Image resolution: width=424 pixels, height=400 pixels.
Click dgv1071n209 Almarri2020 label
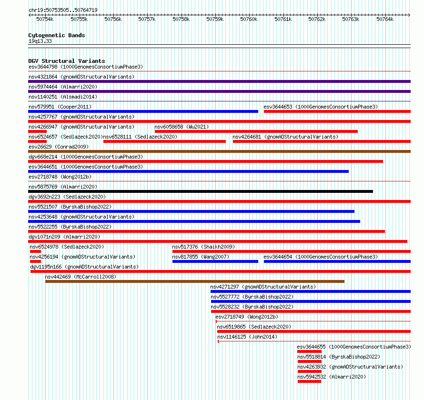point(64,237)
